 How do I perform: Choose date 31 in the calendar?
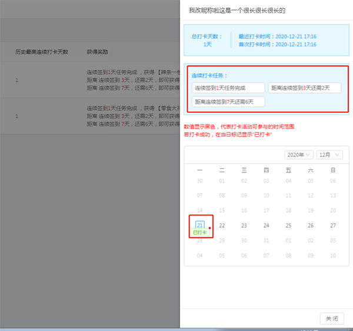coord(266,240)
